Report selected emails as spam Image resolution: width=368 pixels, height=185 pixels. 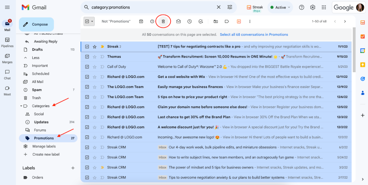152,21
